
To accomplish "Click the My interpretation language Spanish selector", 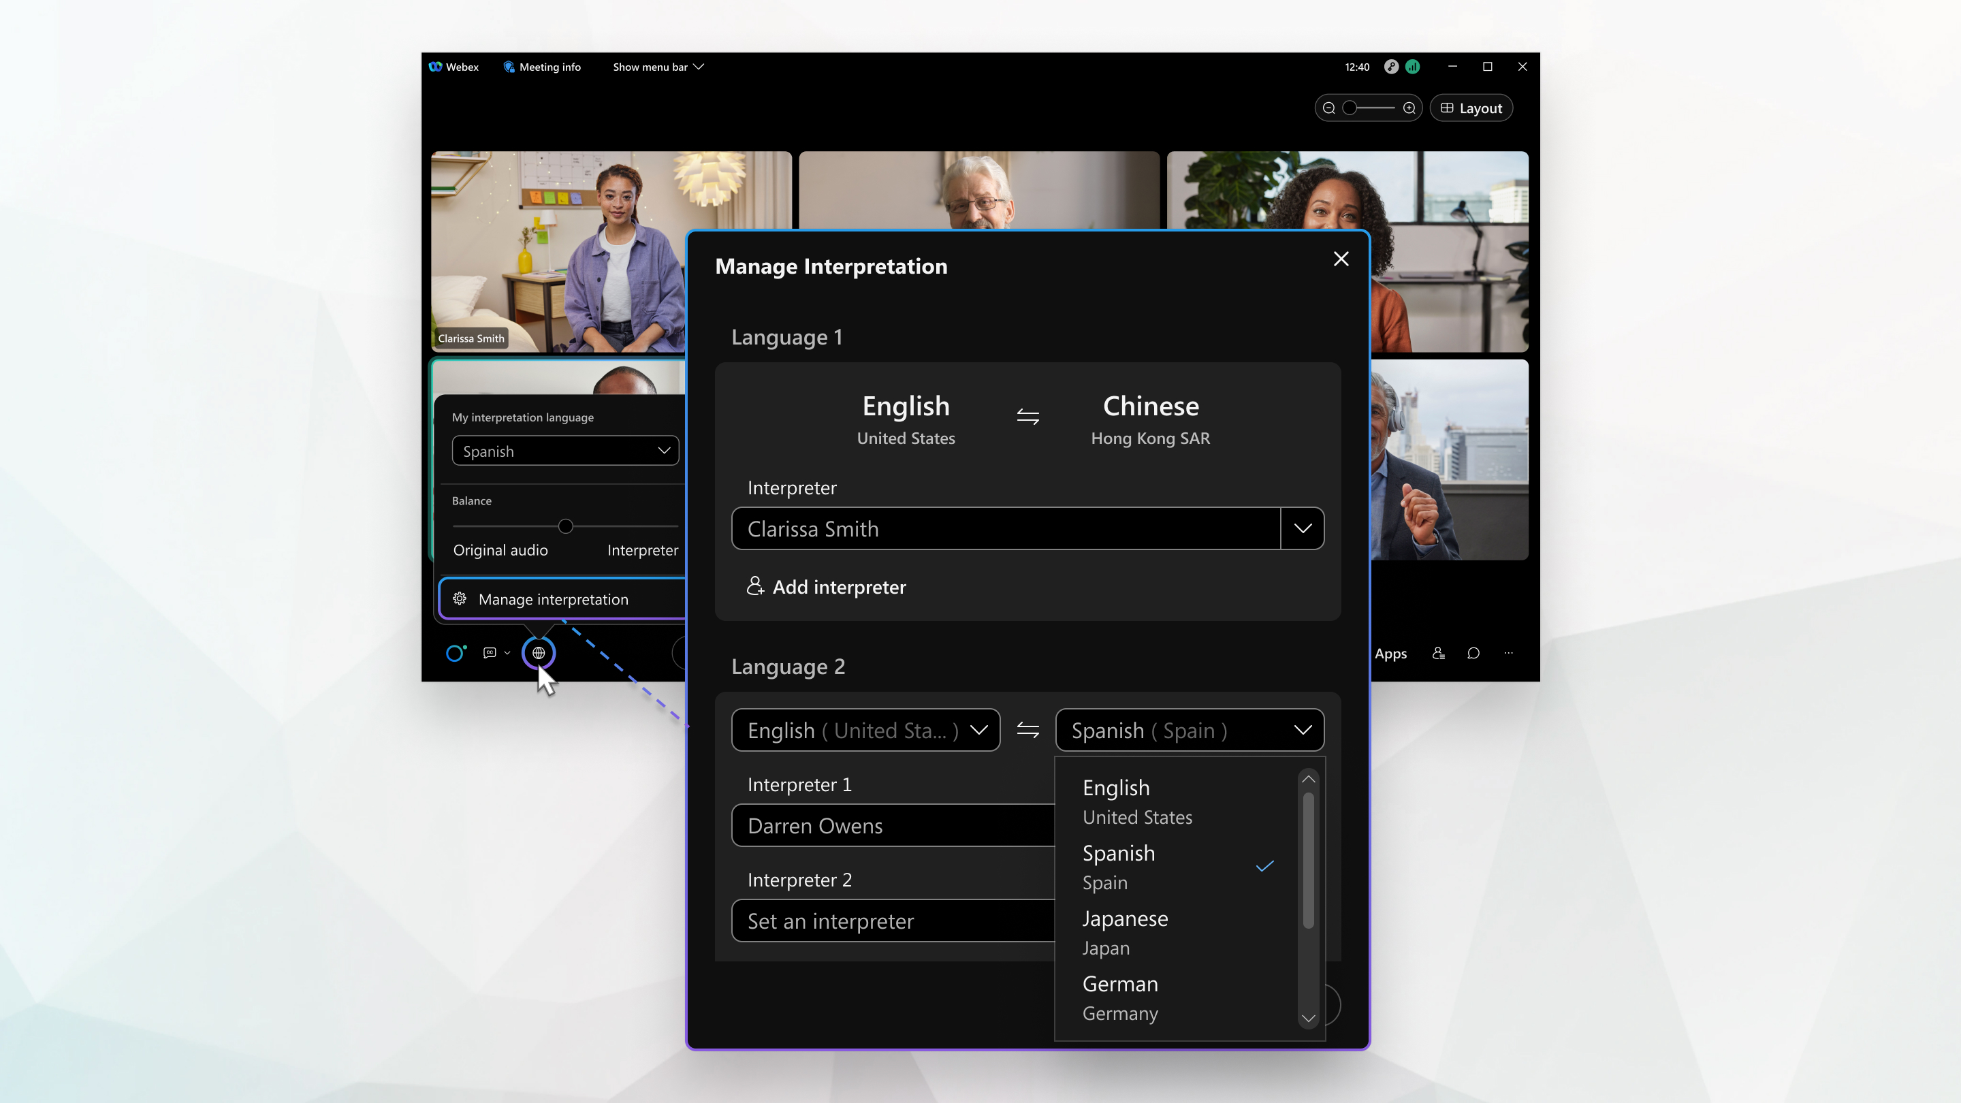I will [563, 450].
